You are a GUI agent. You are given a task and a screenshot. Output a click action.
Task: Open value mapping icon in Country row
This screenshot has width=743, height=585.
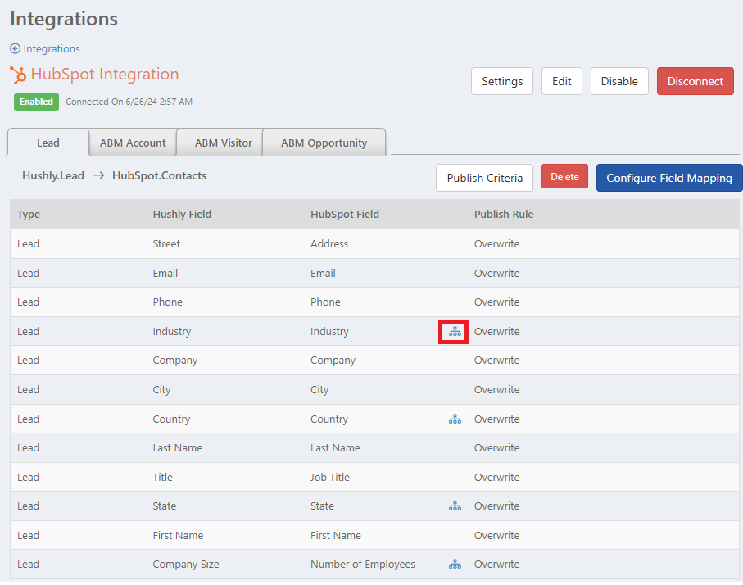455,419
